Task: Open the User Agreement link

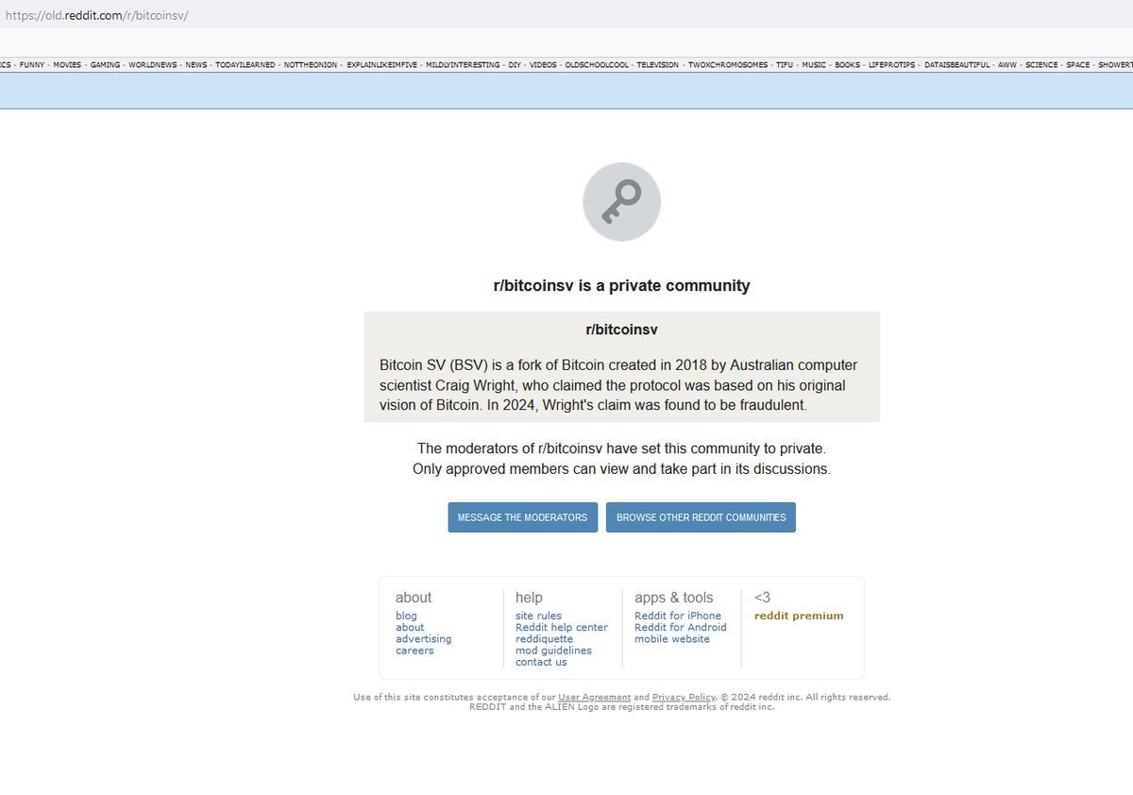Action: coord(594,697)
